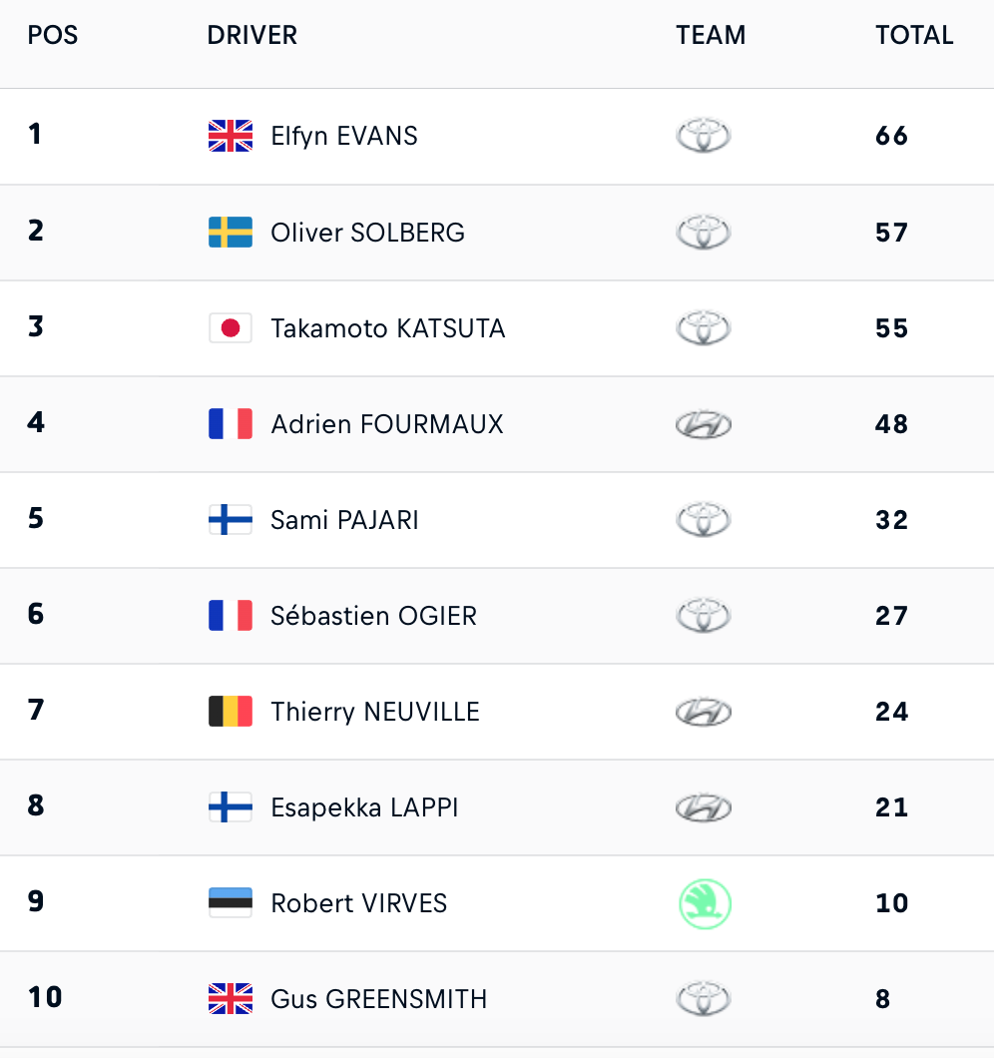Click the POS column header
Image resolution: width=994 pixels, height=1058 pixels.
click(x=53, y=35)
